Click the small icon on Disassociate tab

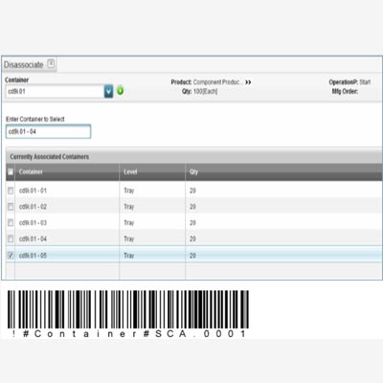pyautogui.click(x=51, y=63)
